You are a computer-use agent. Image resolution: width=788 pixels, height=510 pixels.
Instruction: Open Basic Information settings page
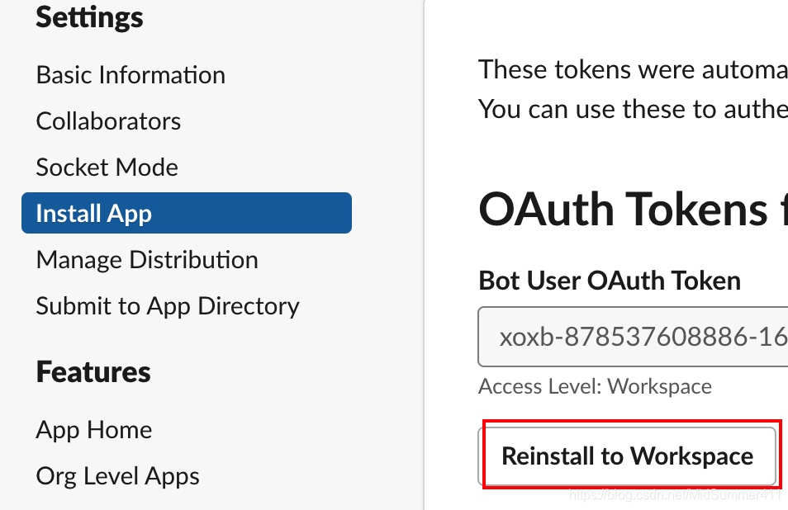coord(131,75)
